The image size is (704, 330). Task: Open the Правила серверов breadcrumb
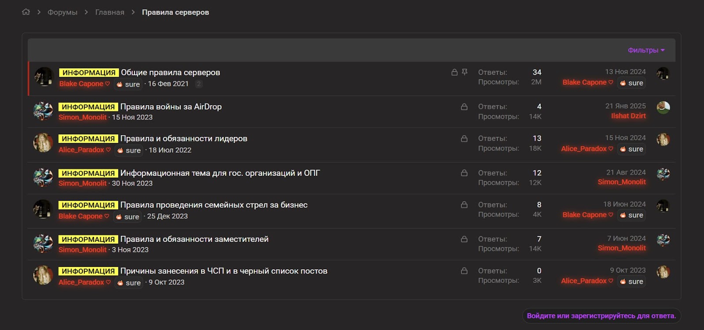point(175,12)
